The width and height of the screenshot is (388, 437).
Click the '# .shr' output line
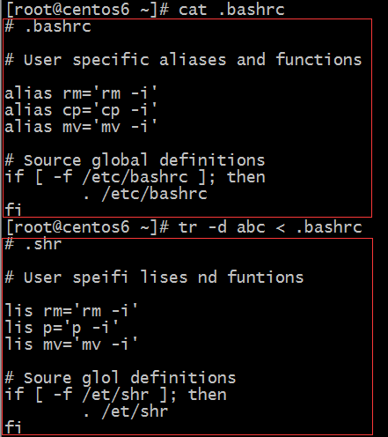point(33,244)
